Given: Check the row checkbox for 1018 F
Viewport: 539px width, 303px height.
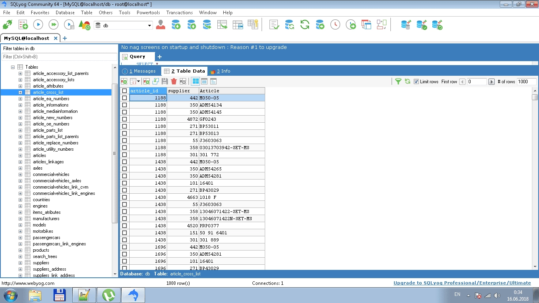Looking at the screenshot, I should pyautogui.click(x=124, y=197).
